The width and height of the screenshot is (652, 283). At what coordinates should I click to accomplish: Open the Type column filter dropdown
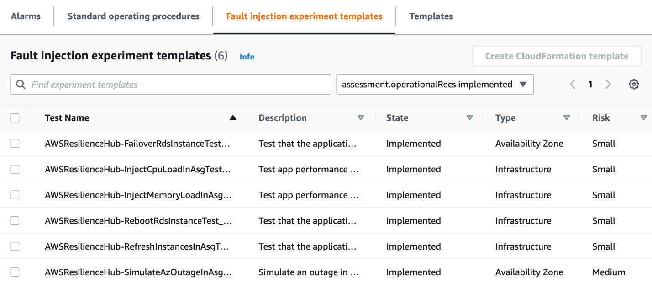click(567, 117)
